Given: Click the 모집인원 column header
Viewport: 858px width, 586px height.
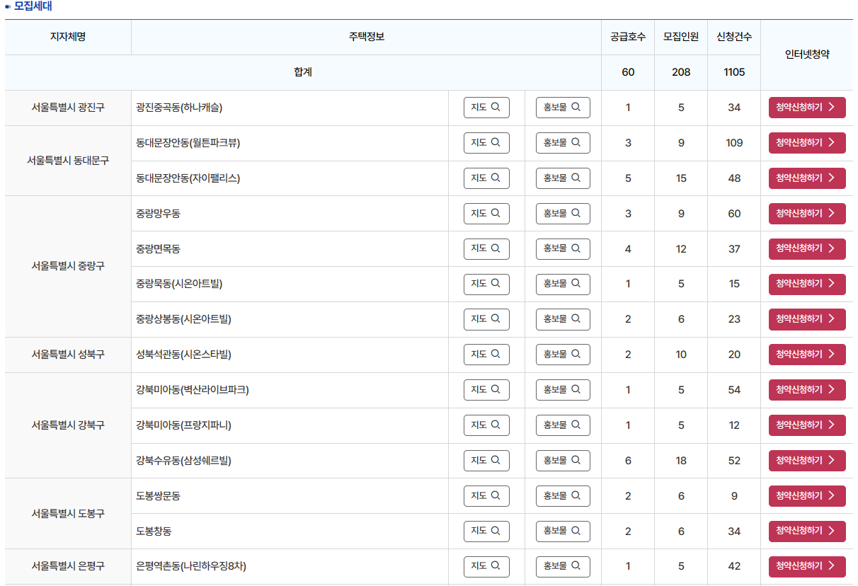Looking at the screenshot, I should tap(681, 37).
